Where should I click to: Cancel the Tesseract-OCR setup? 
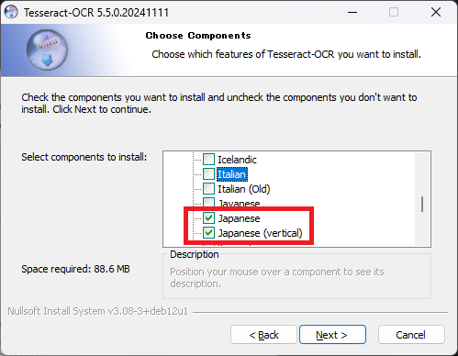coord(411,335)
